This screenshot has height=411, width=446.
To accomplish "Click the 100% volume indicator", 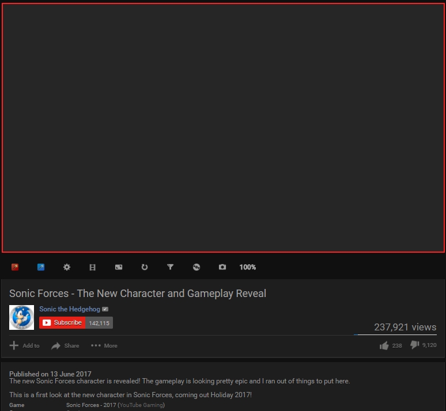I will point(247,267).
